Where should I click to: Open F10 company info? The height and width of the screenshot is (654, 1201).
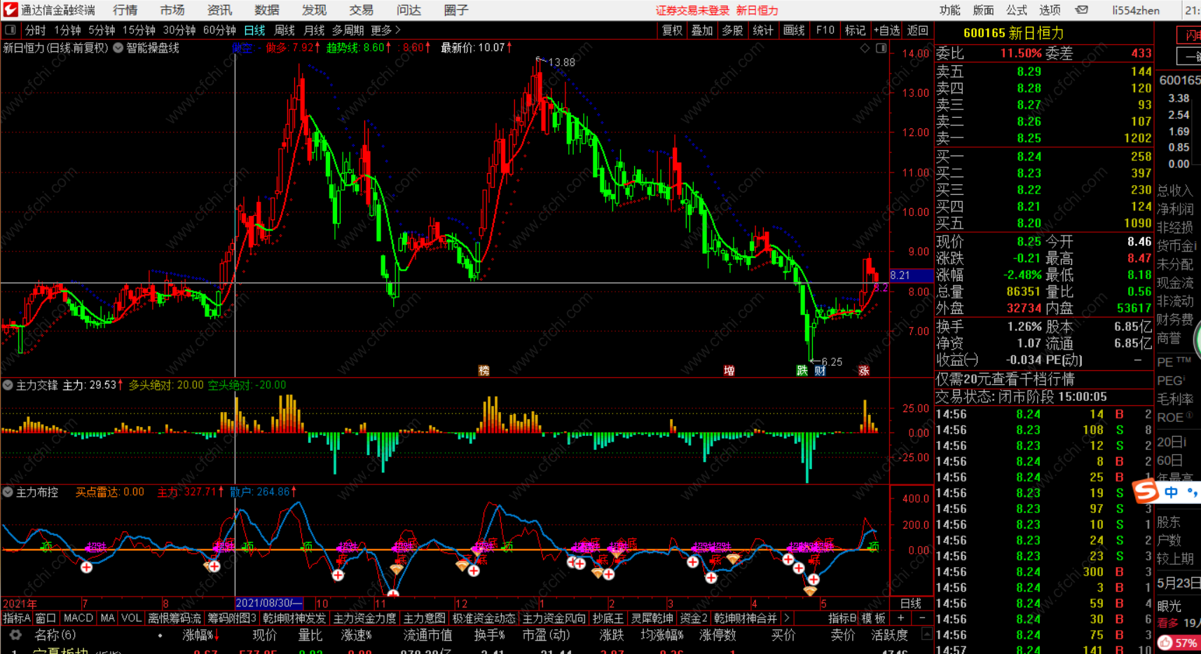click(825, 30)
